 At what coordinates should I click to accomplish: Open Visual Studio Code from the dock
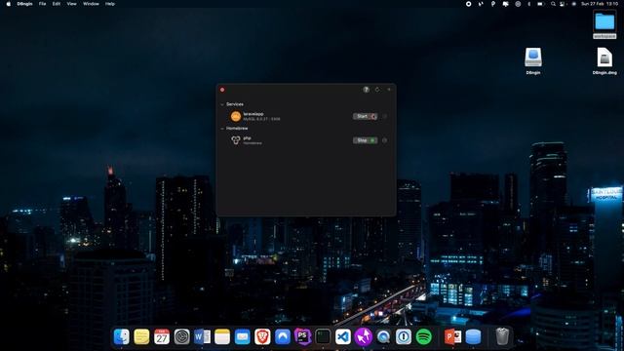pyautogui.click(x=343, y=337)
